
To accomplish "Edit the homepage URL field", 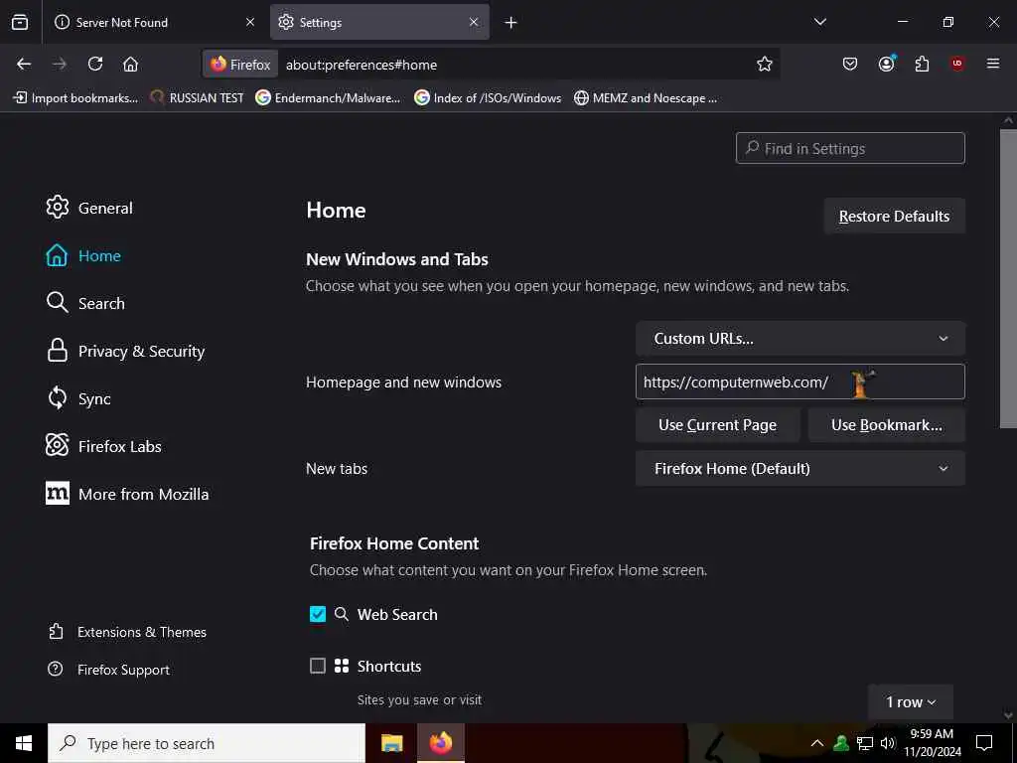I will (x=799, y=381).
